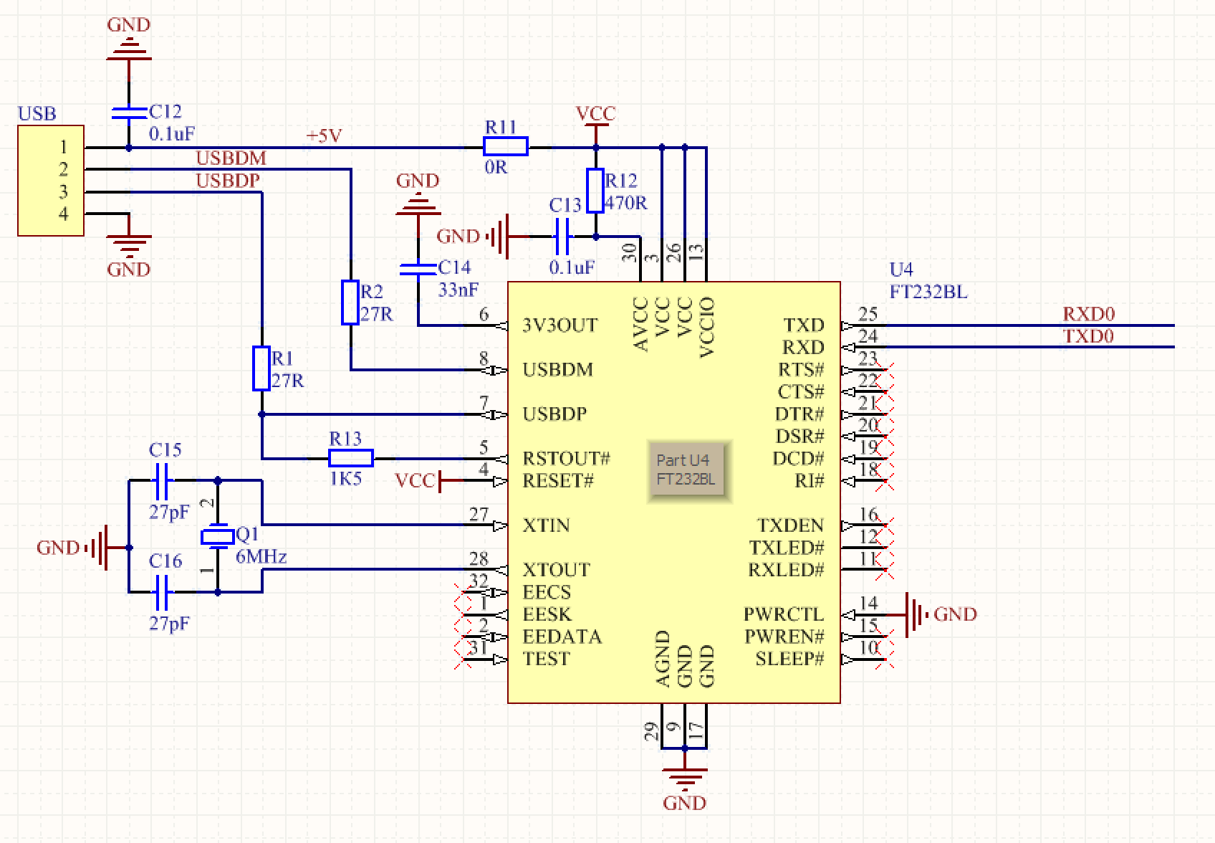Click the 1K5 value text
Viewport: 1215px width, 843px height.
pyautogui.click(x=345, y=478)
